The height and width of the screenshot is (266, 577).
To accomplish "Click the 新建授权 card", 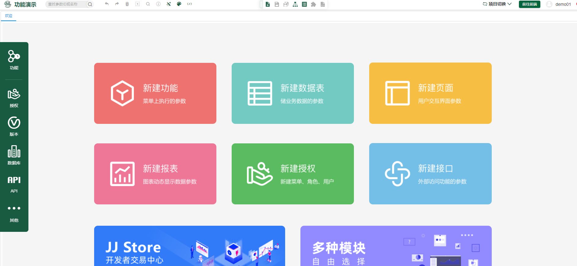I will click(293, 174).
